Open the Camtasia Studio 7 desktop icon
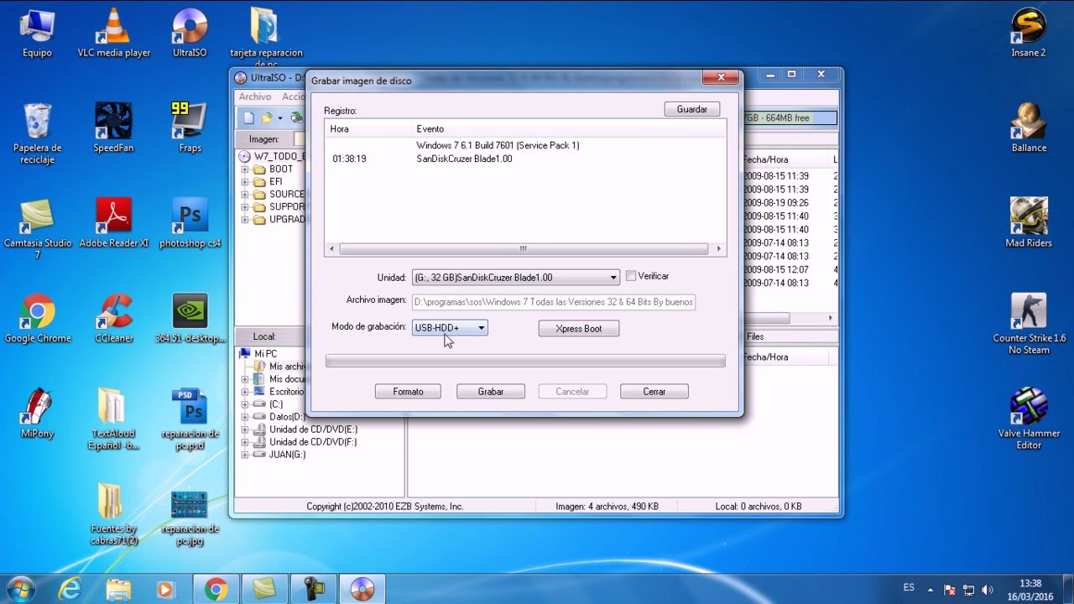1074x604 pixels. pyautogui.click(x=38, y=228)
